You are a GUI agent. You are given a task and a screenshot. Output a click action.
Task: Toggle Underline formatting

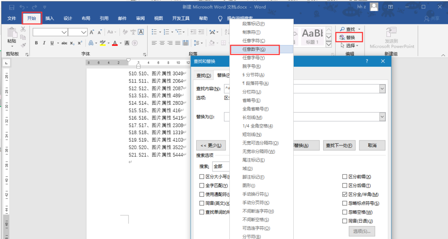pyautogui.click(x=52, y=43)
